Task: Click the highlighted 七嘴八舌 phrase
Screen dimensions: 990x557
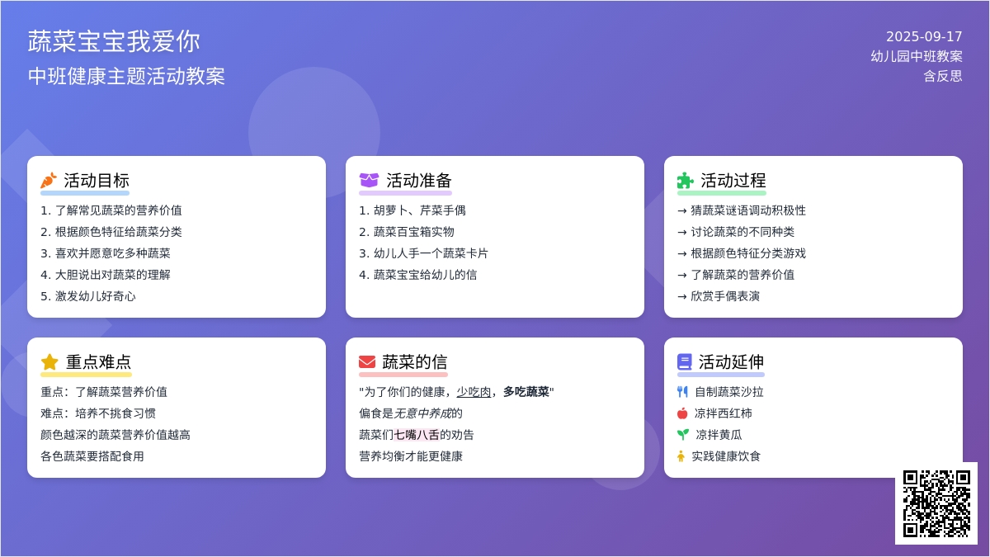Action: tap(417, 435)
